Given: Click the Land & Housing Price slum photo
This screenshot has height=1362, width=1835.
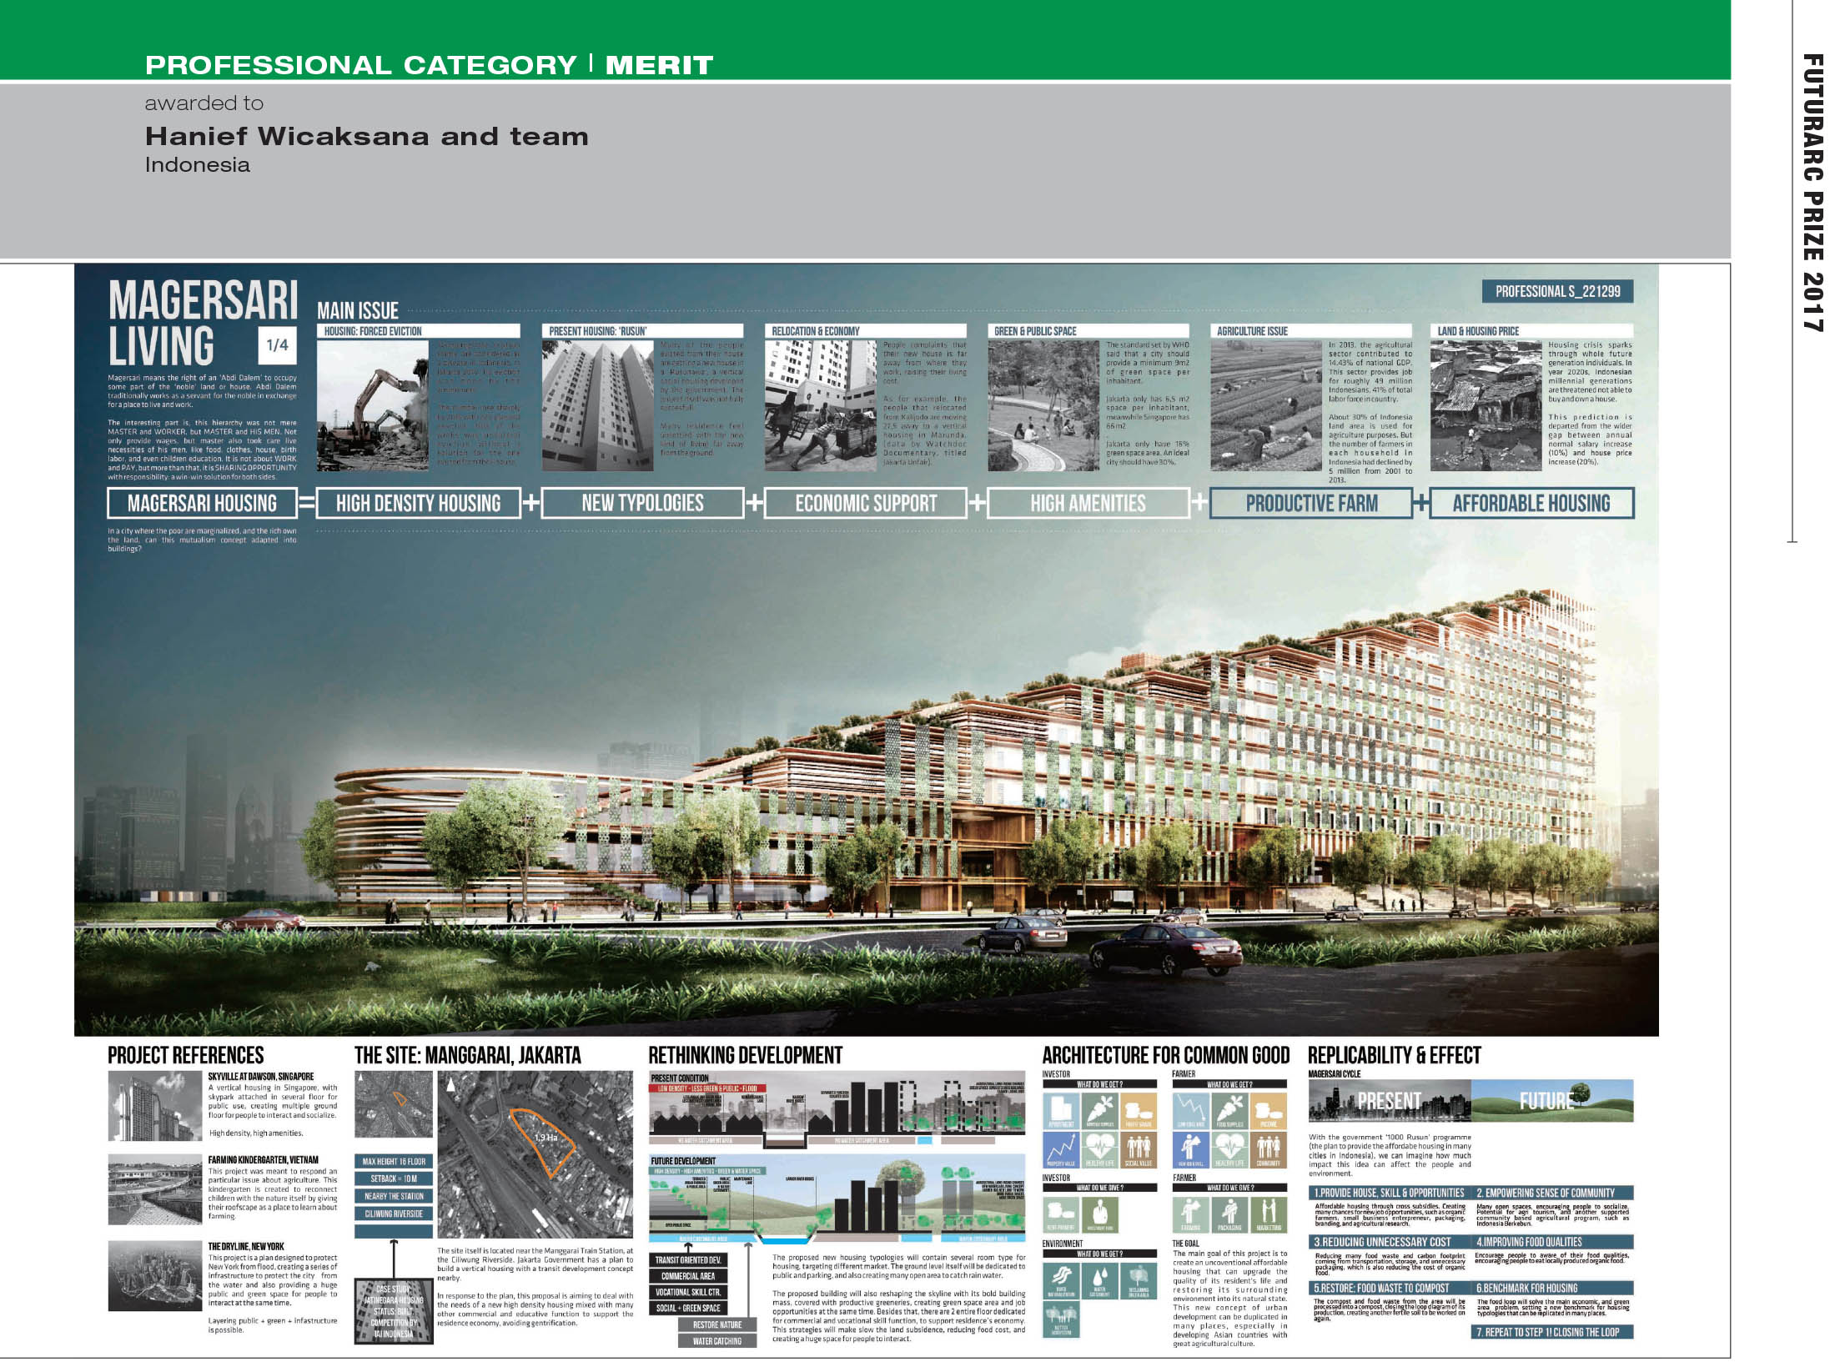Looking at the screenshot, I should point(1486,406).
